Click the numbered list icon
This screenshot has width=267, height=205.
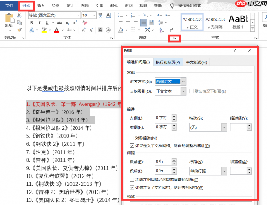(133, 15)
